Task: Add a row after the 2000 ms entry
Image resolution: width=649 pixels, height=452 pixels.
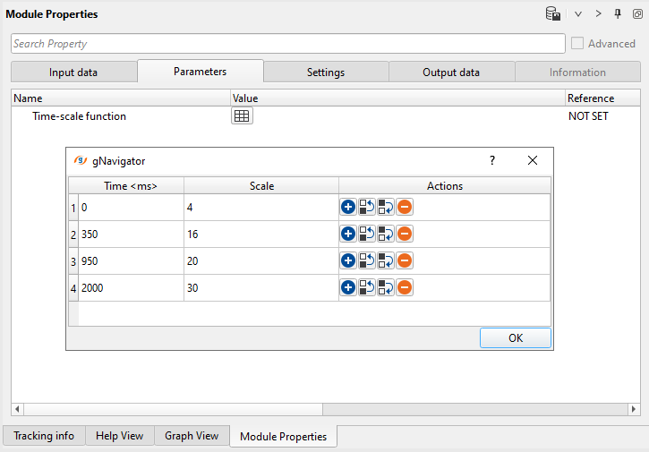Action: coord(348,288)
